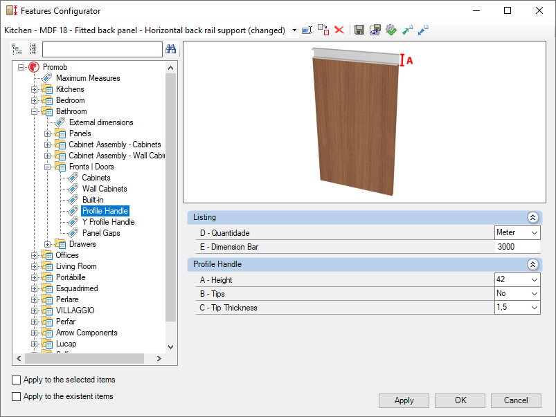Check 'Apply to the selected items'
Image resolution: width=556 pixels, height=417 pixels.
[17, 380]
